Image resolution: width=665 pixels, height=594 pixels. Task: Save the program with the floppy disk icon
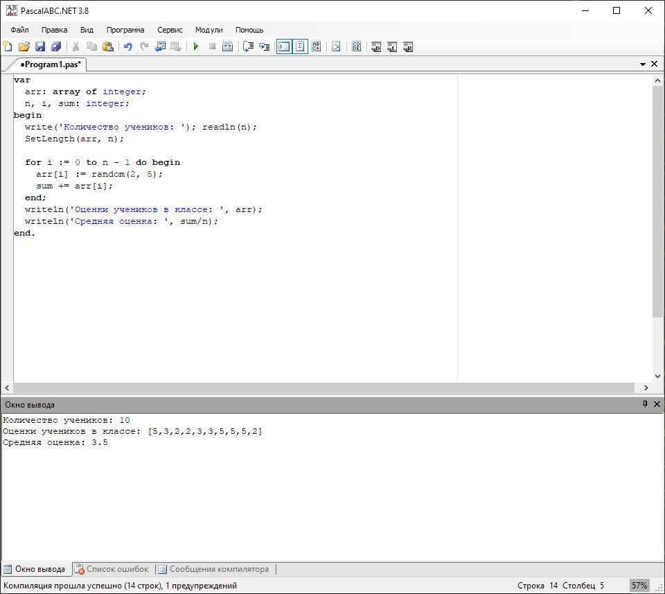click(x=40, y=46)
